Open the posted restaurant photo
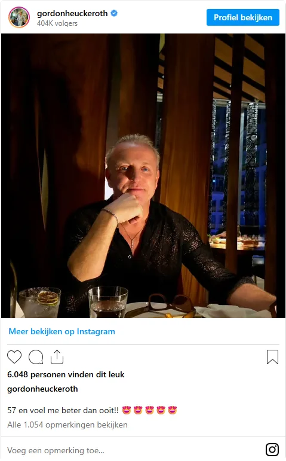Image resolution: width=286 pixels, height=461 pixels. [x=143, y=176]
